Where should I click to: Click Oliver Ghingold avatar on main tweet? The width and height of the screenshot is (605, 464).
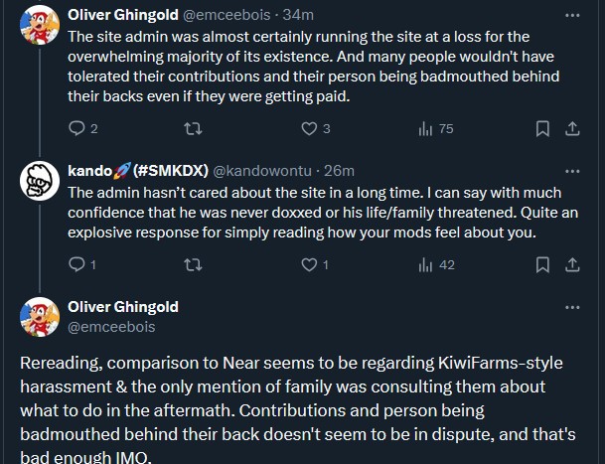(40, 317)
